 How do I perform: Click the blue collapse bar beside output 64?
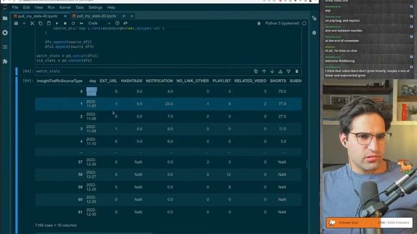[17, 155]
